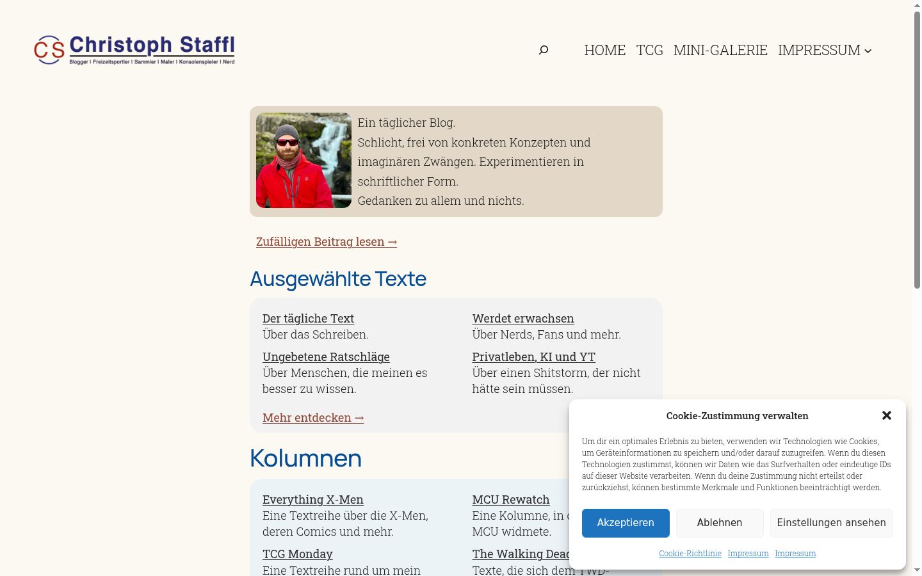The image size is (922, 576).
Task: Click the scrollbar up arrow
Action: [917, 5]
